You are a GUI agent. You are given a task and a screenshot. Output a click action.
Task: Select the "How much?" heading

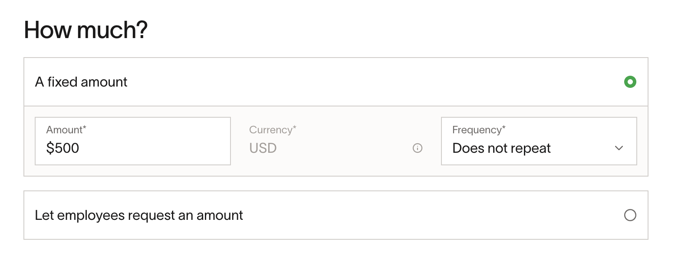click(x=86, y=30)
